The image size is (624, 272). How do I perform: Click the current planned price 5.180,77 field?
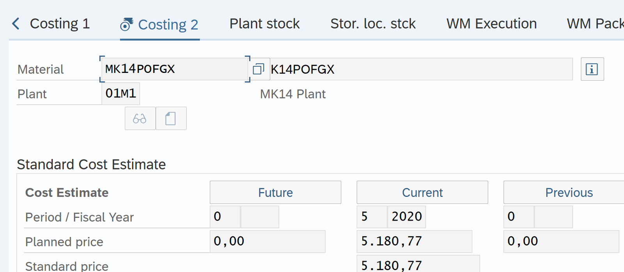[x=414, y=241]
